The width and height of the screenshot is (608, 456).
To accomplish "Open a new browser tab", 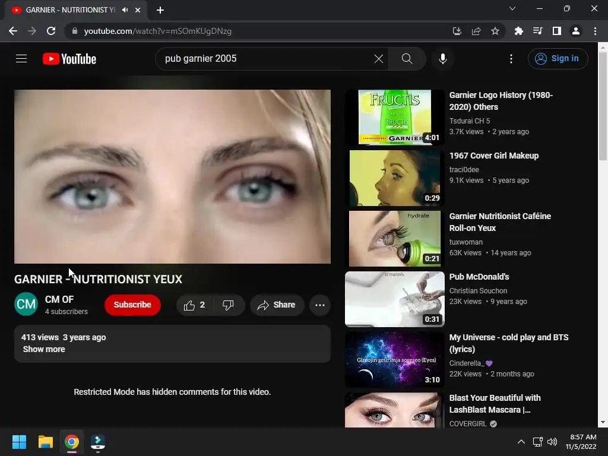I will click(160, 10).
